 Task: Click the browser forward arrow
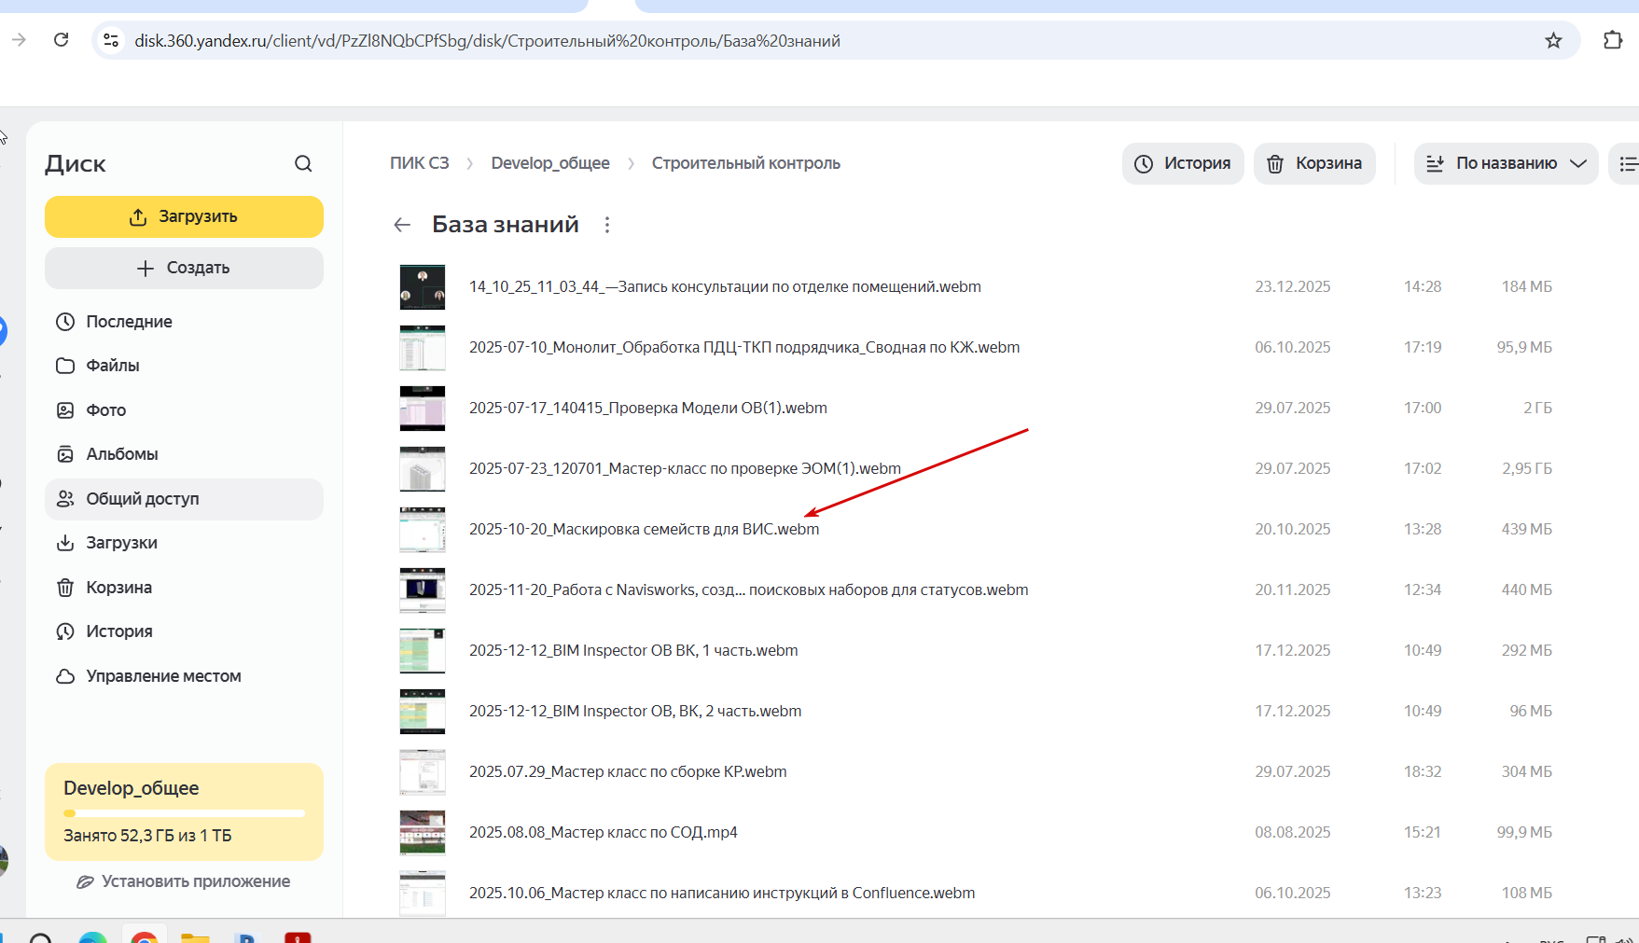click(x=19, y=40)
